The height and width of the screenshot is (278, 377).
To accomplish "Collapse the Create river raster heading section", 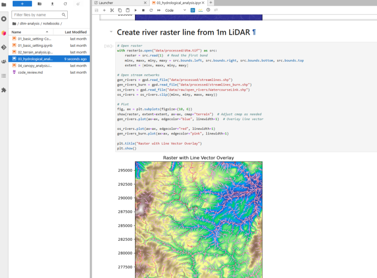I will click(x=111, y=32).
